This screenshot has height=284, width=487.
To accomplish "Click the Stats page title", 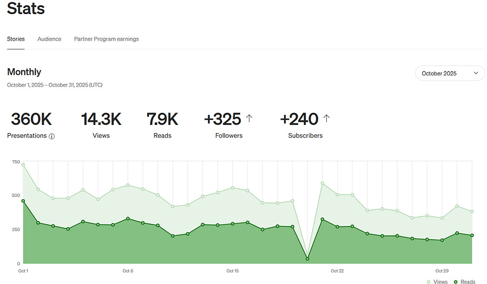I will 26,8.
